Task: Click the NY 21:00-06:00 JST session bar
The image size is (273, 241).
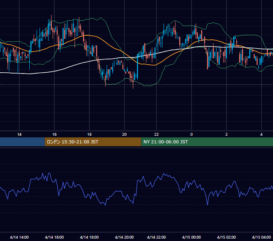Action: click(x=207, y=142)
